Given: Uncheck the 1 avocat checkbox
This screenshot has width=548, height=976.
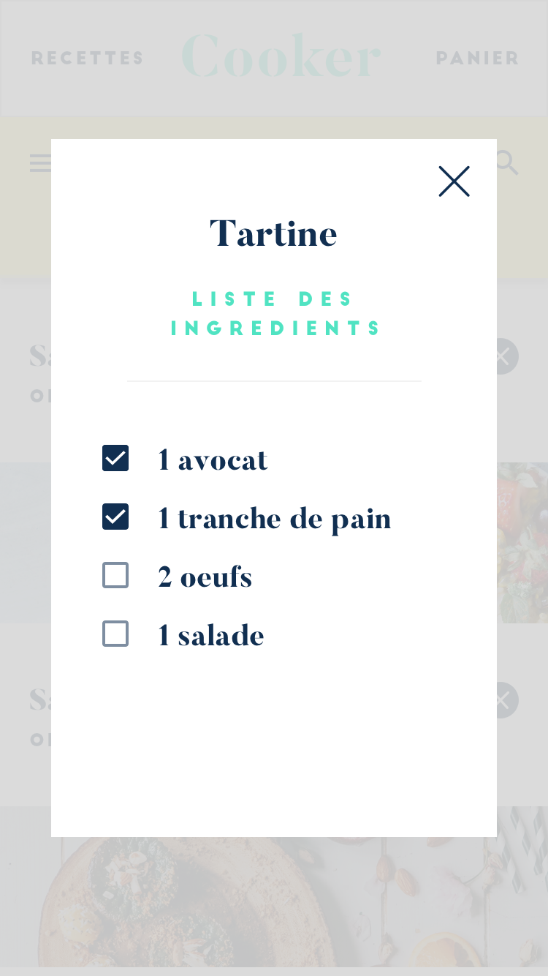Looking at the screenshot, I should point(115,459).
